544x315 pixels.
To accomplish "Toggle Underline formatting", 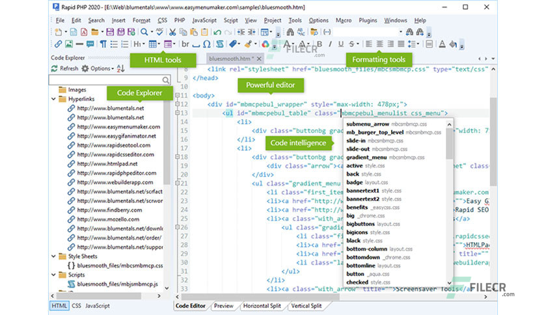I will pos(341,44).
